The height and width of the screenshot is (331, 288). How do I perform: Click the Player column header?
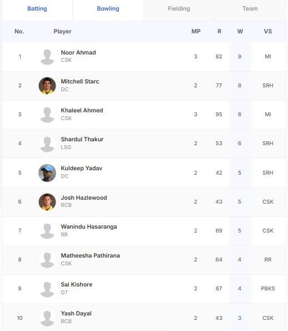point(62,32)
